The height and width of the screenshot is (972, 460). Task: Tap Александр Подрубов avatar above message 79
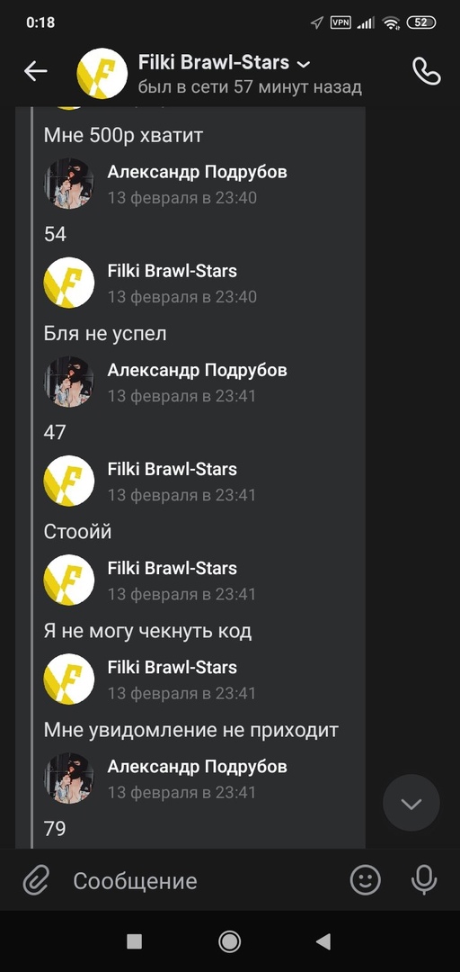(68, 778)
